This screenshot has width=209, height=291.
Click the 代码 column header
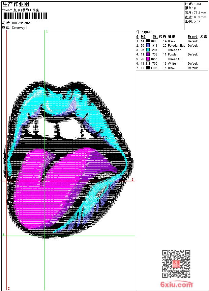point(162,37)
